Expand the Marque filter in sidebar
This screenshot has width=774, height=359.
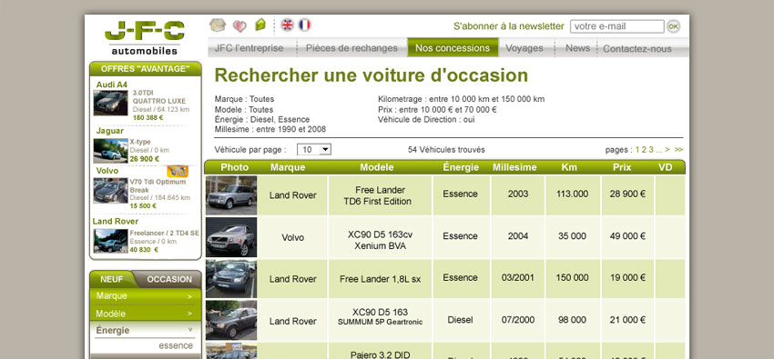[x=146, y=296]
